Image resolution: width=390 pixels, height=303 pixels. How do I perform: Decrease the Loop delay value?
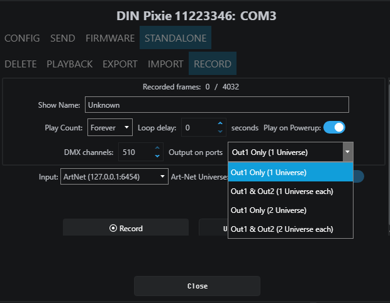[220, 131]
